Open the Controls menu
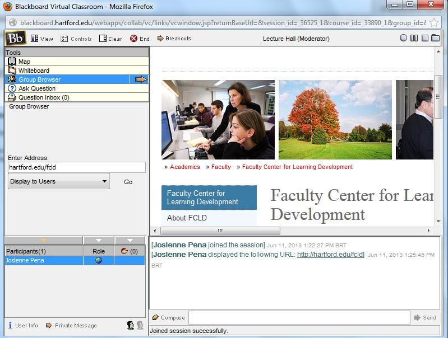 76,39
